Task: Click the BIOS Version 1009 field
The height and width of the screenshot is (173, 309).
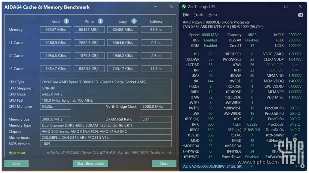Action: pyautogui.click(x=106, y=144)
